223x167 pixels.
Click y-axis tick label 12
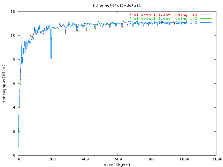tap(13, 11)
